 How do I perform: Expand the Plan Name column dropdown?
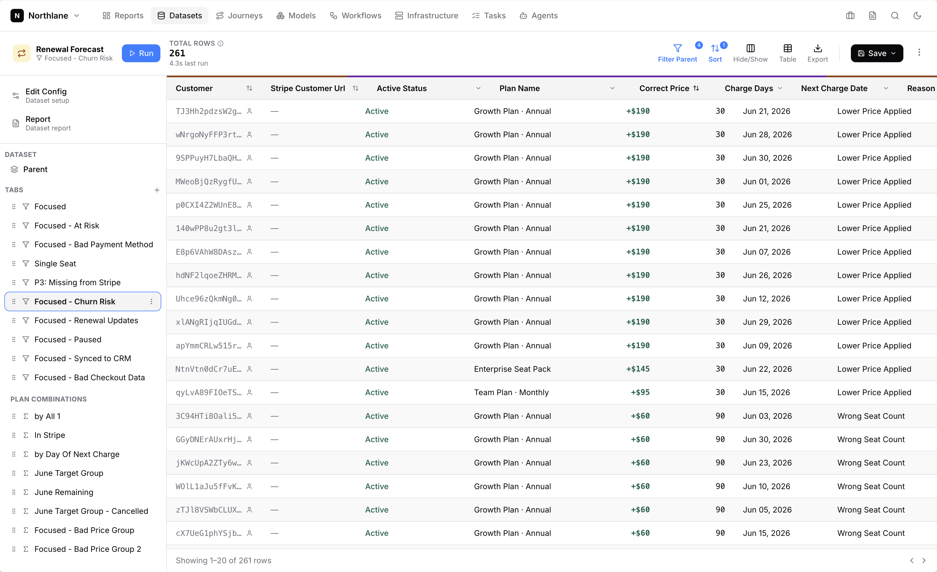(x=612, y=88)
